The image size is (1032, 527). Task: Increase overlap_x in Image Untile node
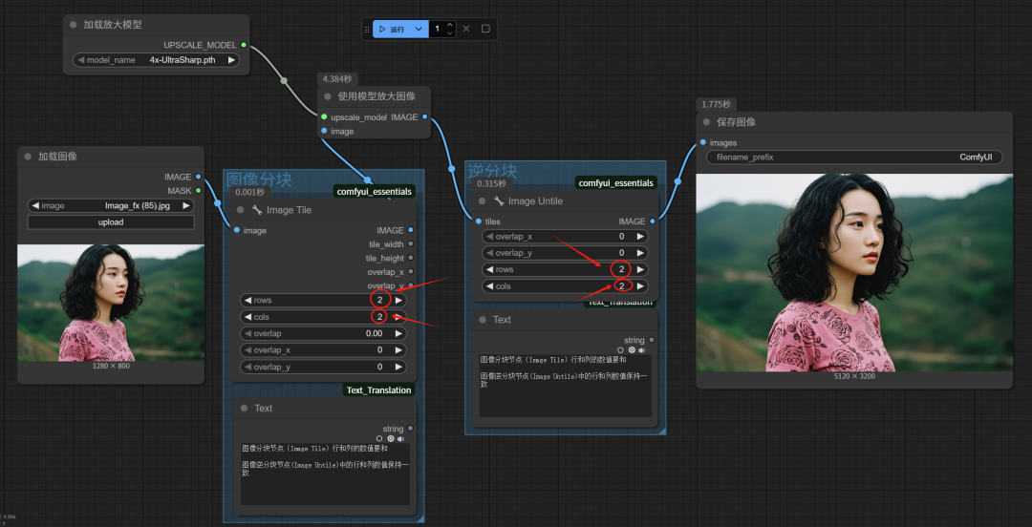(x=640, y=236)
